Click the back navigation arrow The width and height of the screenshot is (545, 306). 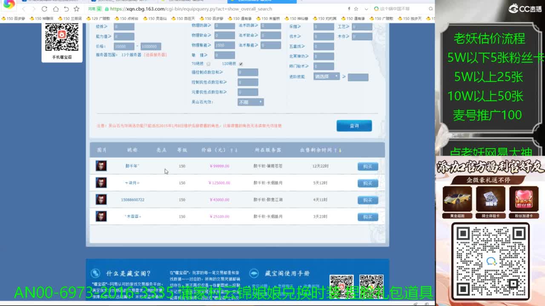tap(23, 9)
